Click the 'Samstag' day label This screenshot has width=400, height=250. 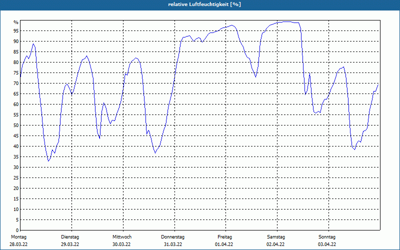276,237
